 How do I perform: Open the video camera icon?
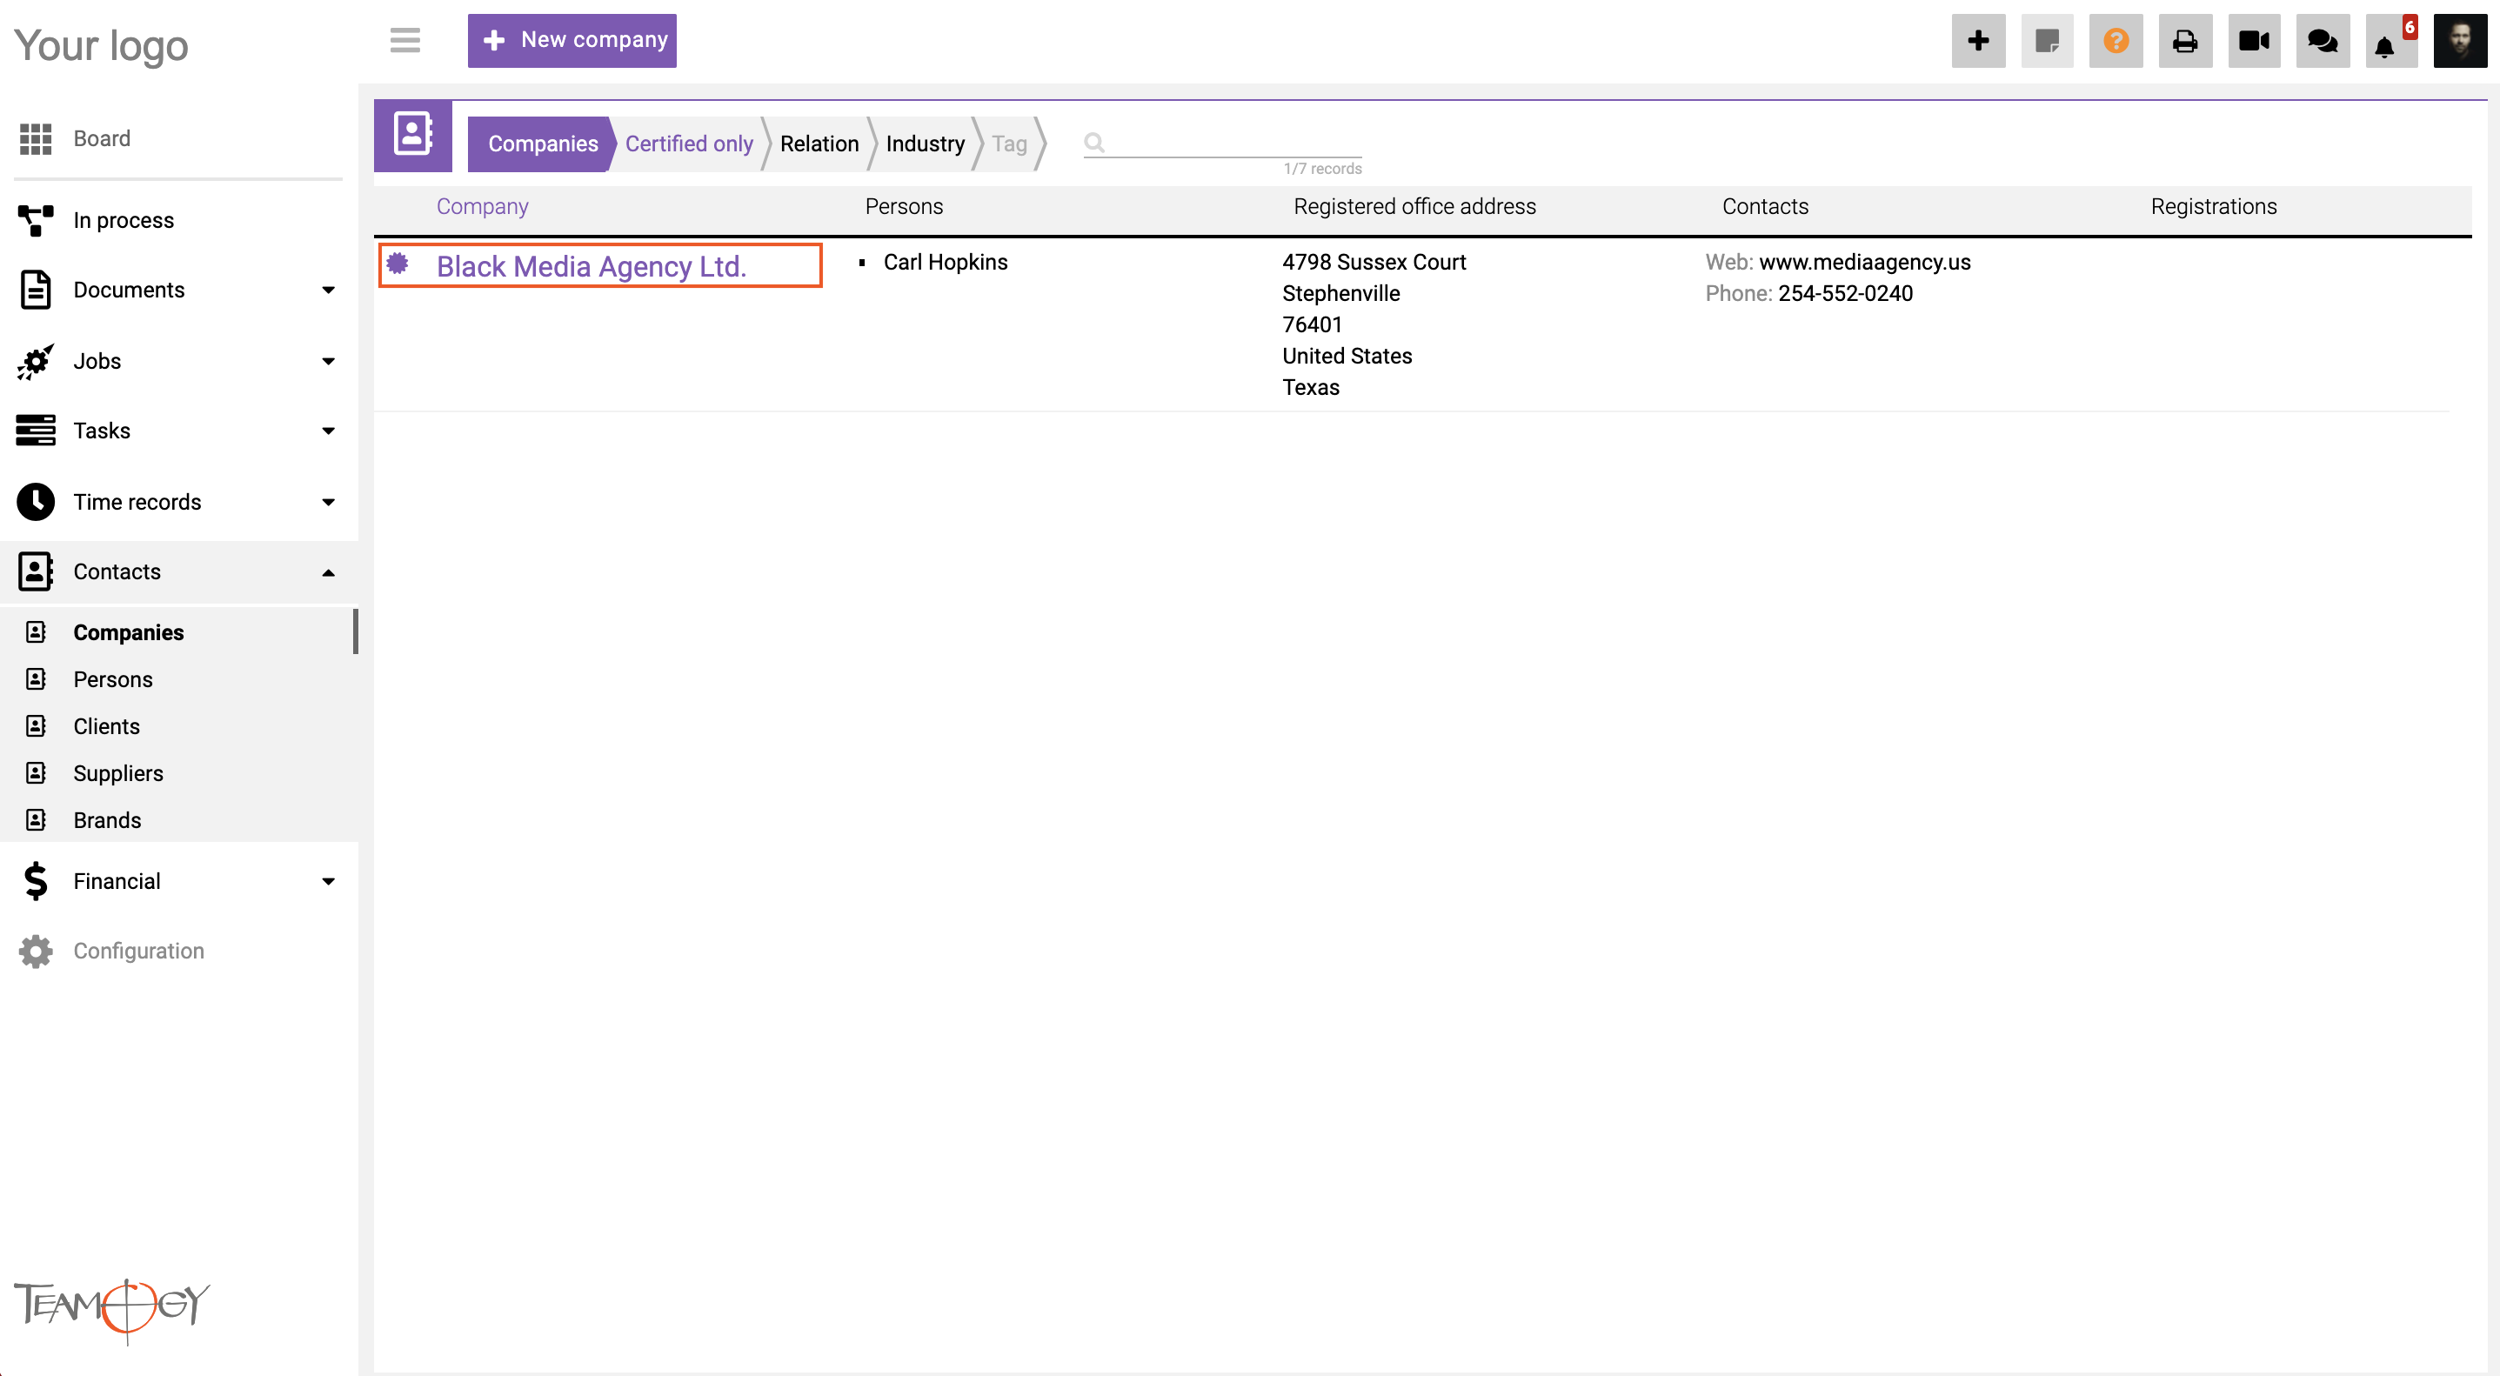2254,41
